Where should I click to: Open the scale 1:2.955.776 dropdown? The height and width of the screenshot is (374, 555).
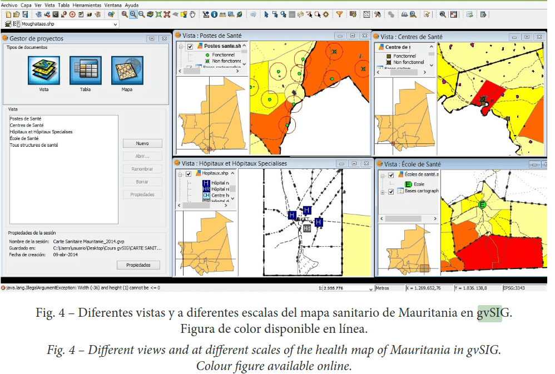coord(370,288)
